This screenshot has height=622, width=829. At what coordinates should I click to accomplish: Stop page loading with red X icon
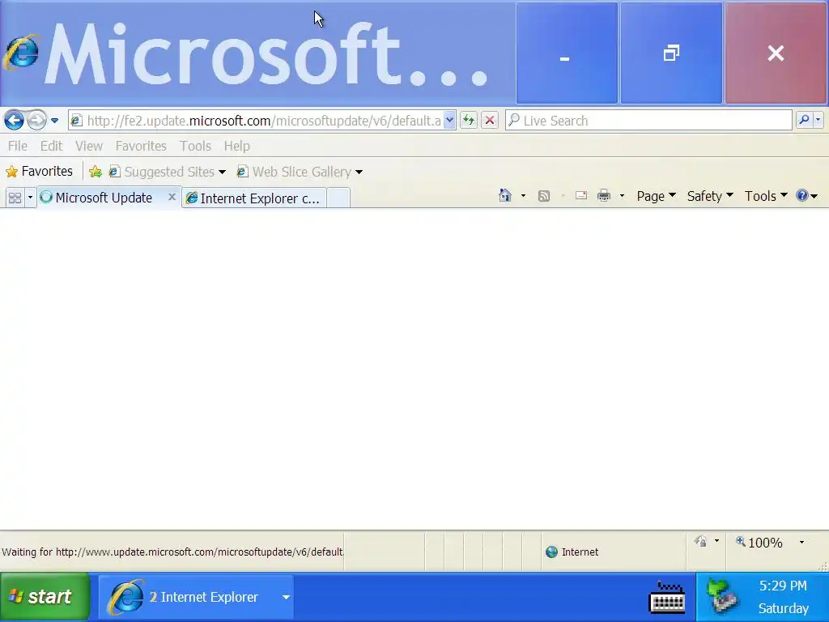click(x=490, y=121)
